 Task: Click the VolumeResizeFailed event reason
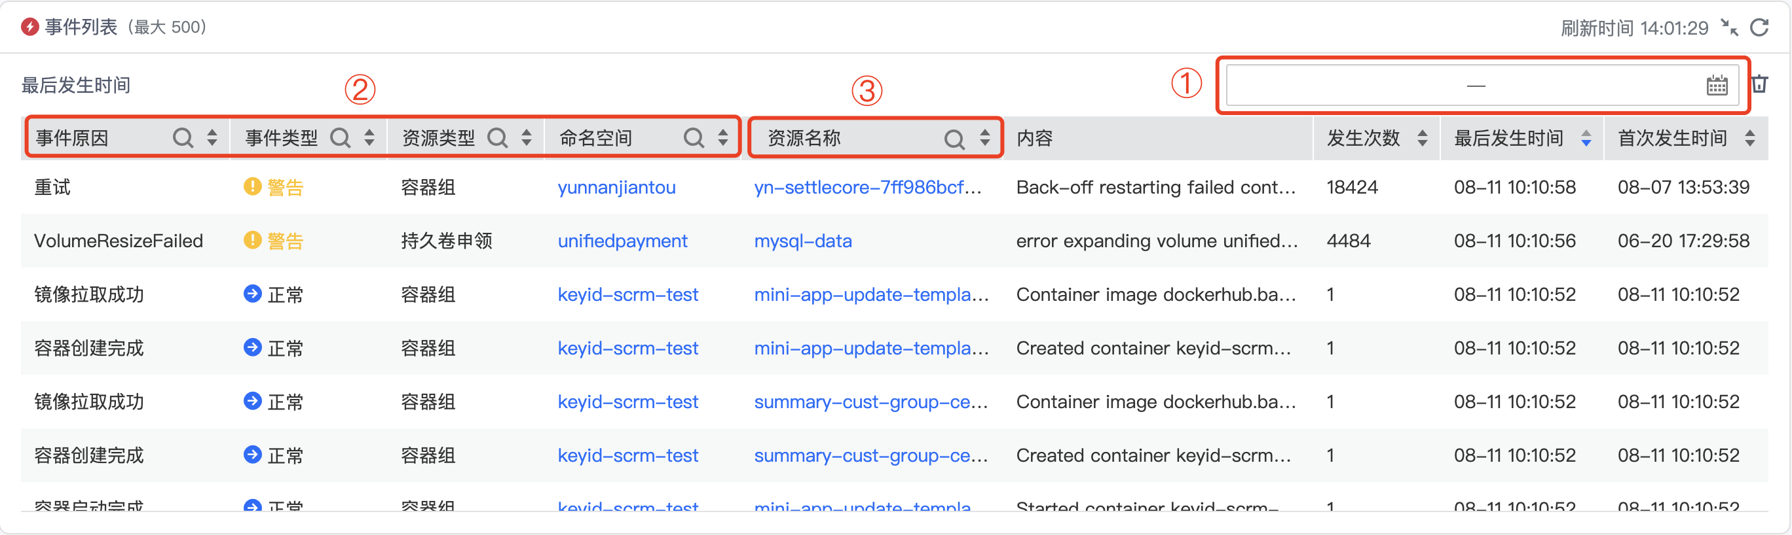[x=119, y=241]
